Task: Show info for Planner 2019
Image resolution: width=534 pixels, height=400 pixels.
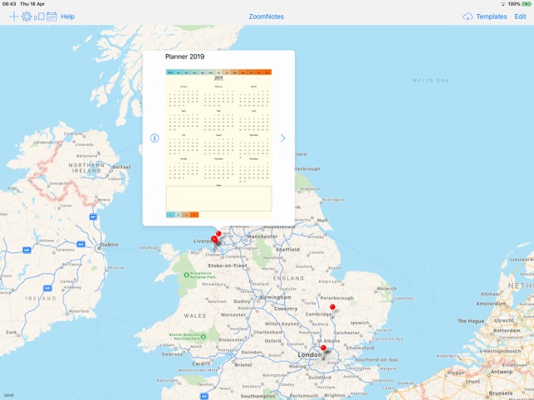Action: tap(154, 139)
